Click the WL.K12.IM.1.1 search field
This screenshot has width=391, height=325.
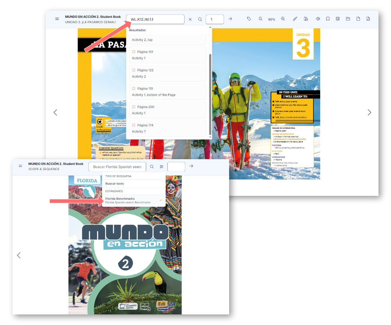[x=155, y=20]
